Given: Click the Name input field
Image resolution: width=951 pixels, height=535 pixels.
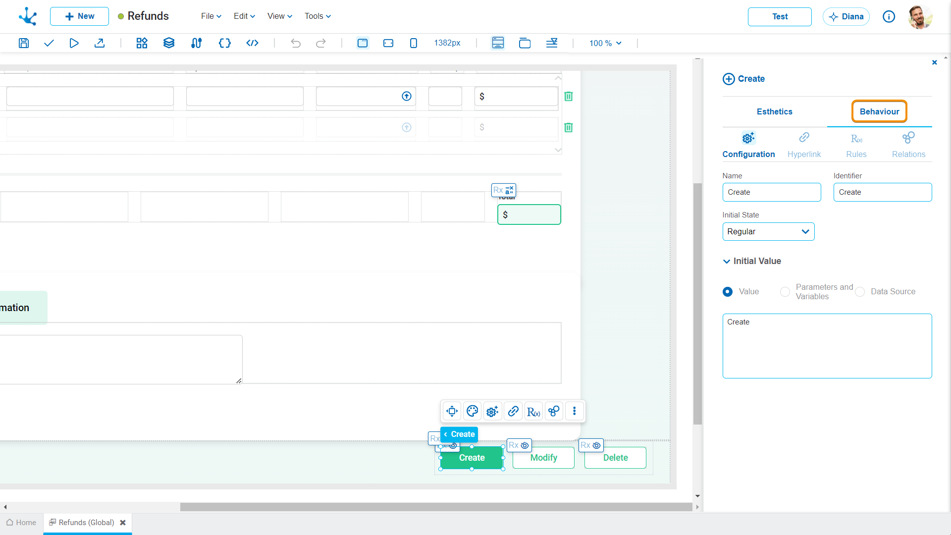Looking at the screenshot, I should point(772,192).
